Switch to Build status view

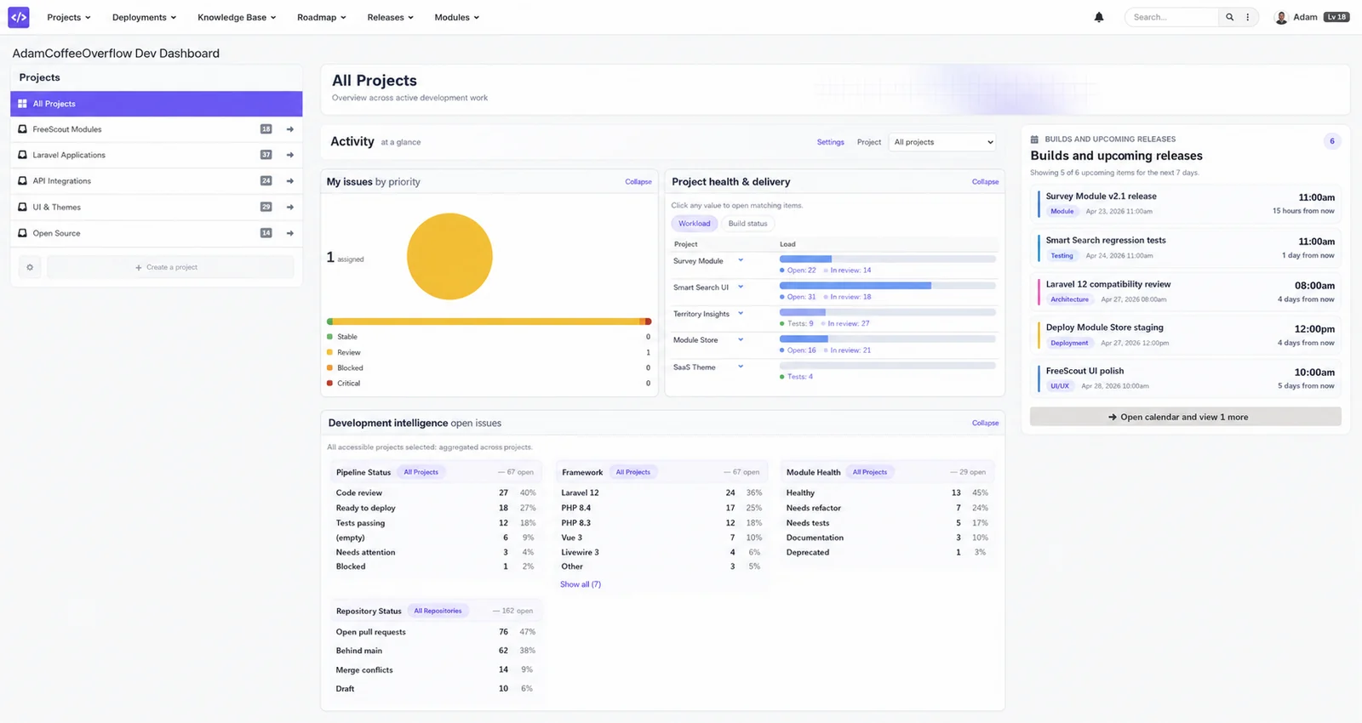pos(747,224)
